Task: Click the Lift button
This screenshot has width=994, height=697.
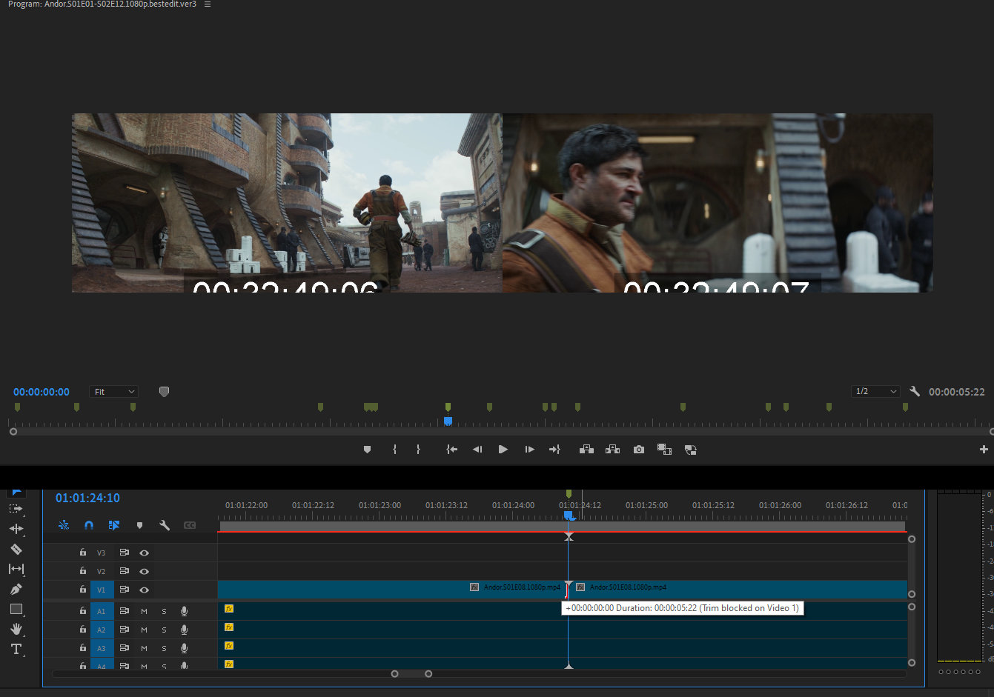Action: tap(586, 450)
